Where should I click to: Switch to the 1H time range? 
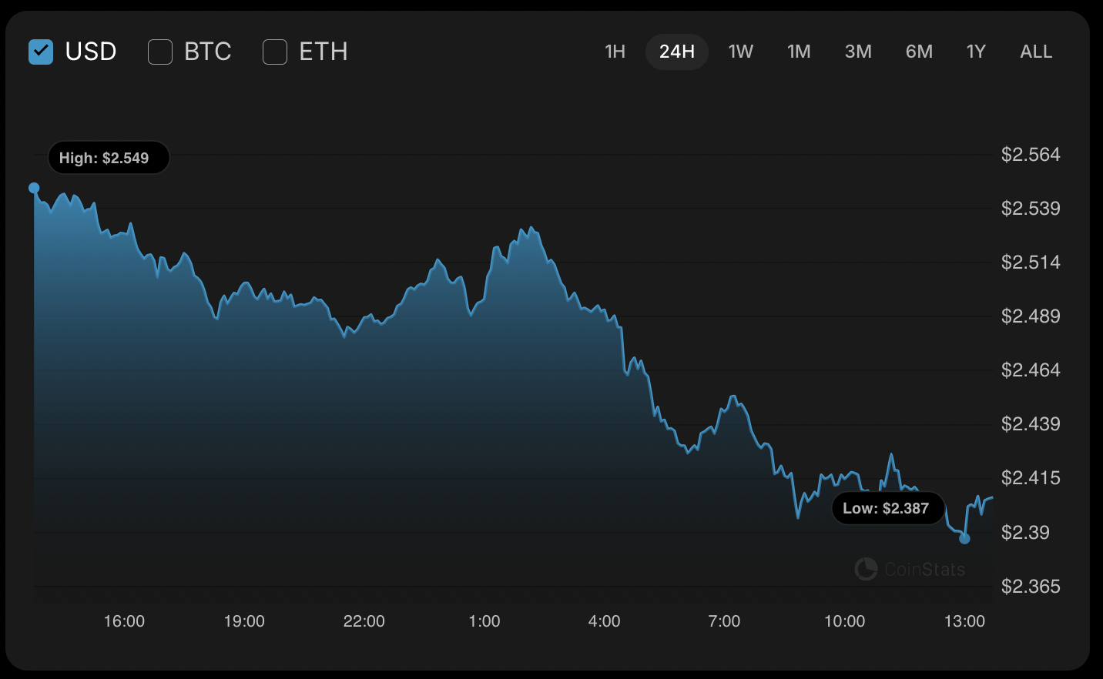615,52
